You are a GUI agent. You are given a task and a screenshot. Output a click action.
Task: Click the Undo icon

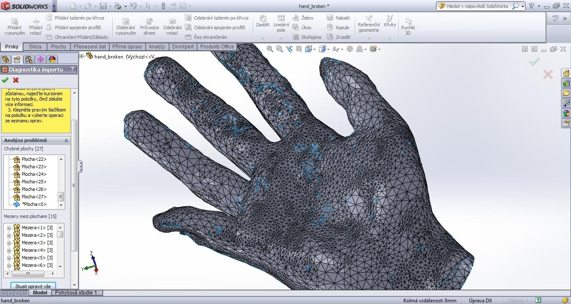[x=133, y=6]
